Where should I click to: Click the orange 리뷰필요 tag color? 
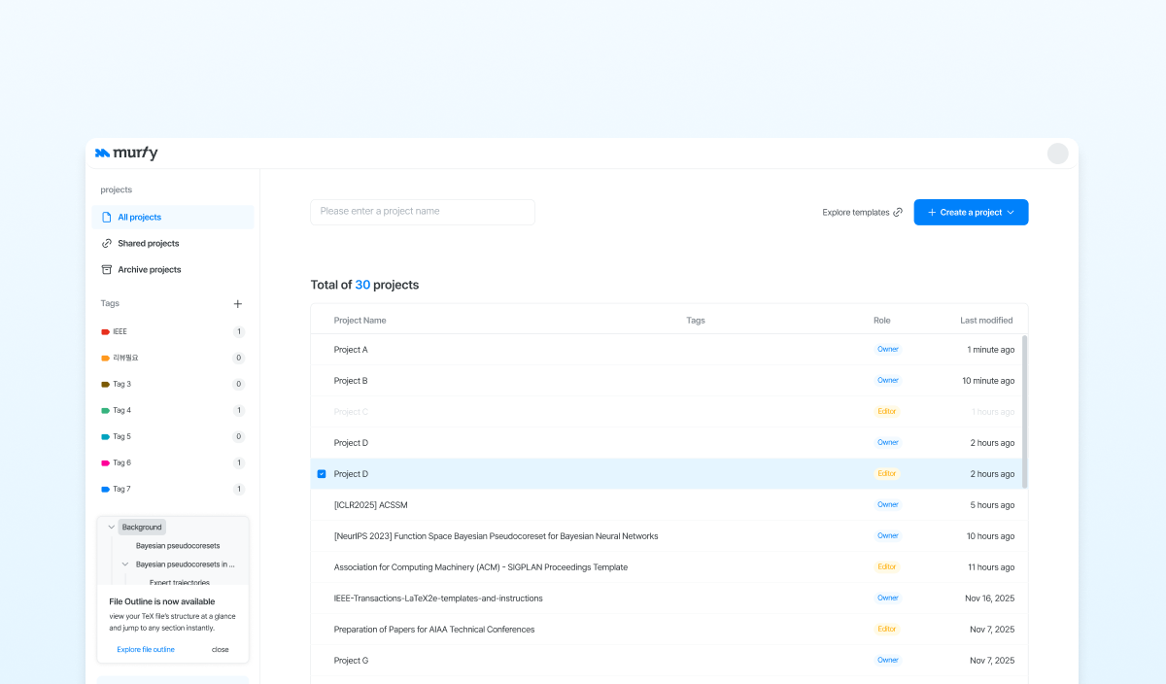coord(105,359)
